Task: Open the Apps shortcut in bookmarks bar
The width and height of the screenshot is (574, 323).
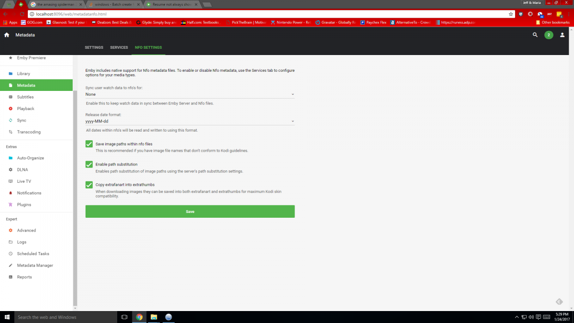Action: 10,22
